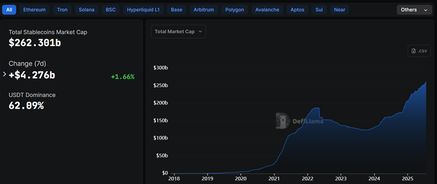This screenshot has width=437, height=184.
Task: Open the Others chains dropdown
Action: tap(414, 9)
